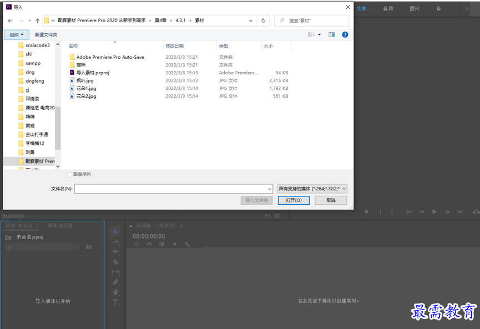Screen dimensions: 480x329
Task: Open the 所有支持的媒体 file type dropdown
Action: tap(312, 189)
